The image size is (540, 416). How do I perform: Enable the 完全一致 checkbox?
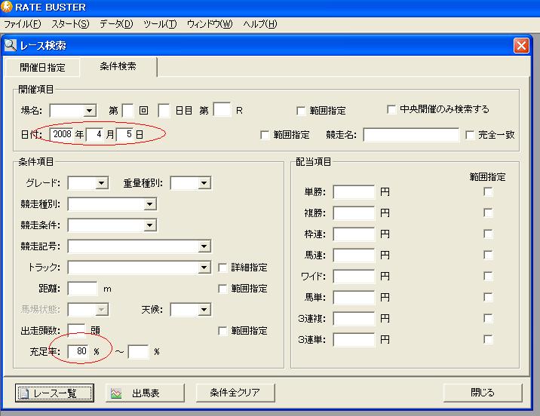tap(469, 135)
